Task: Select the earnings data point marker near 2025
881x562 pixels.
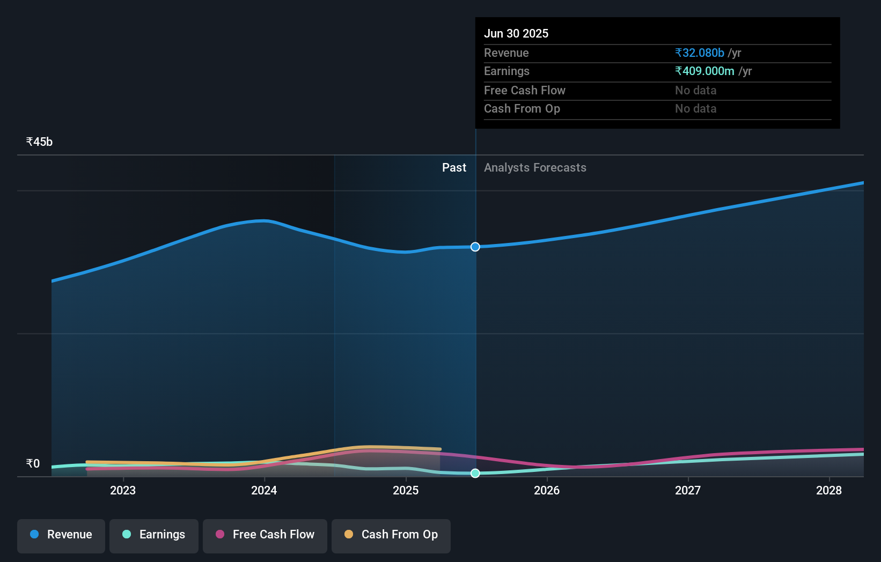Action: [475, 474]
